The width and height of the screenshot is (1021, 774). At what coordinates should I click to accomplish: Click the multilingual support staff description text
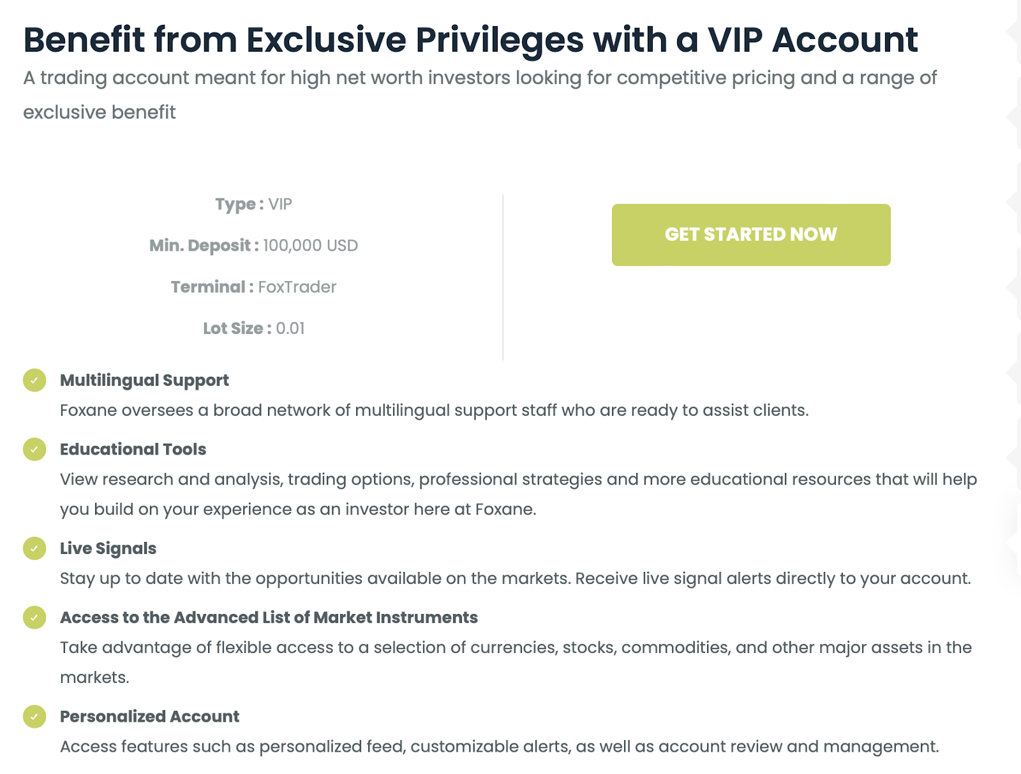pos(434,411)
